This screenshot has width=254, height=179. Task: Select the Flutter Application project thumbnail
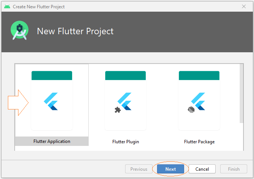click(x=52, y=100)
